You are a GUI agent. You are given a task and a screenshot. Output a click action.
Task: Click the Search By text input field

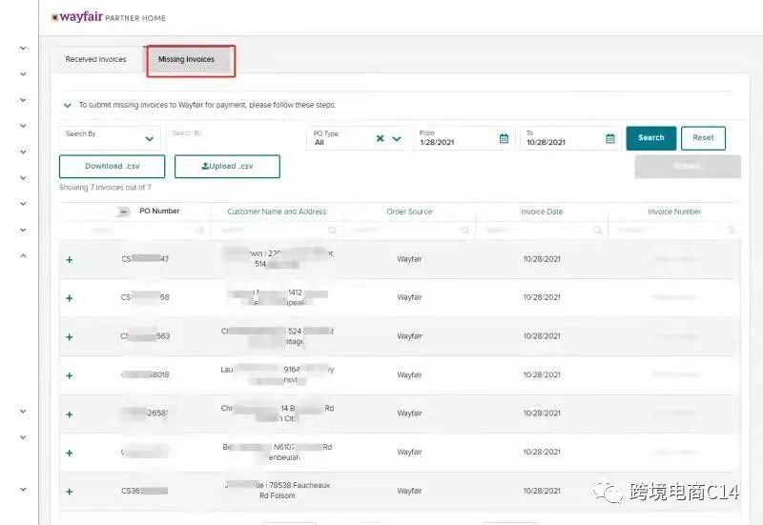pos(234,139)
